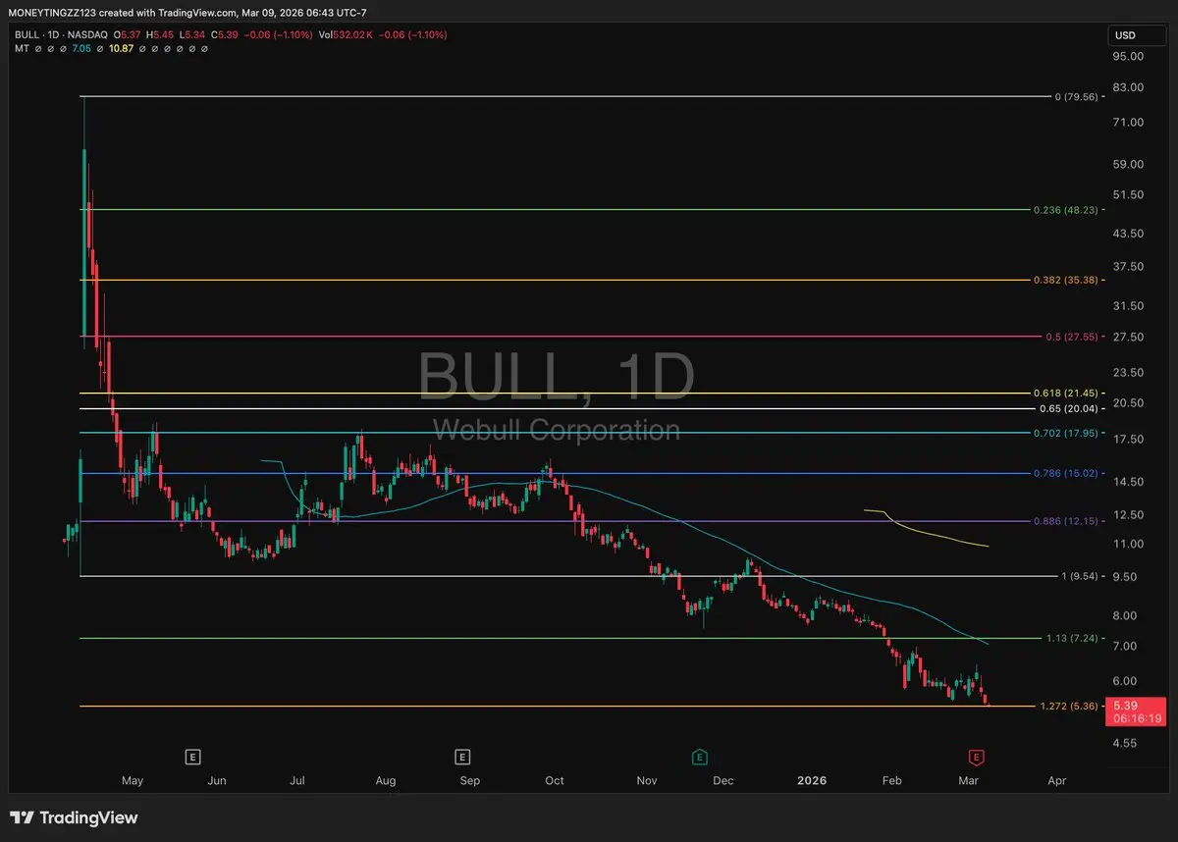Click the 59.00 price axis label
1178x842 pixels.
pyautogui.click(x=1130, y=164)
